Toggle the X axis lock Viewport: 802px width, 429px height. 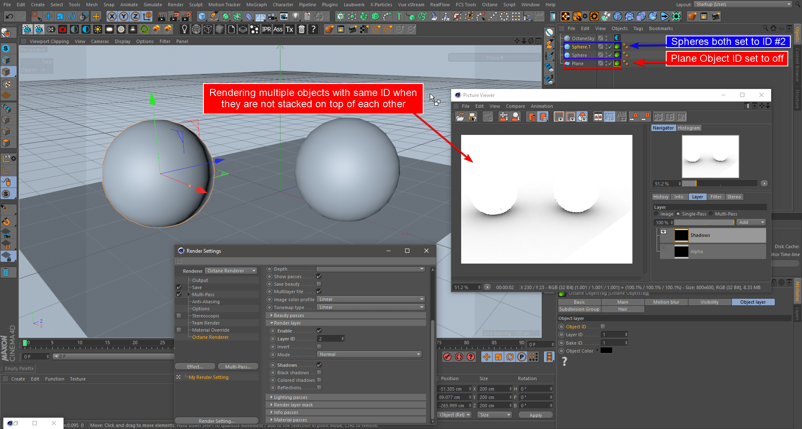[x=112, y=16]
